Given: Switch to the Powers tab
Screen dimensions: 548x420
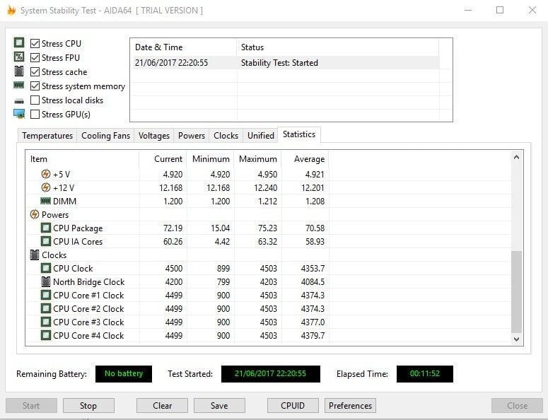Looking at the screenshot, I should tap(192, 136).
